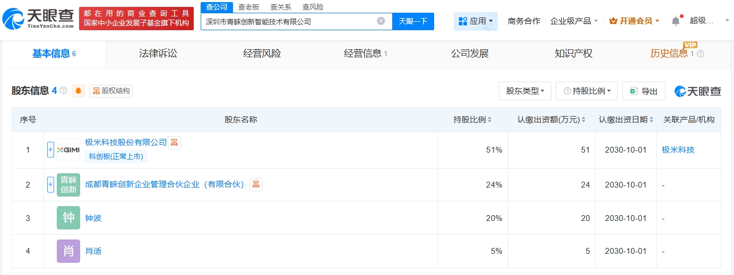The height and width of the screenshot is (275, 734).
Task: Click the company name search input field
Action: (x=289, y=21)
